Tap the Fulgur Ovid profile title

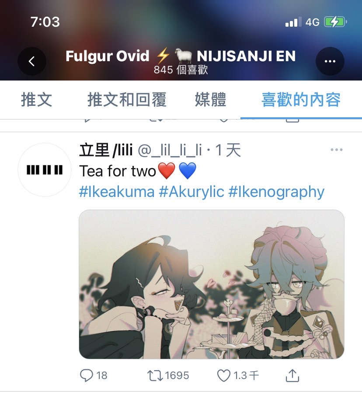[x=181, y=56]
